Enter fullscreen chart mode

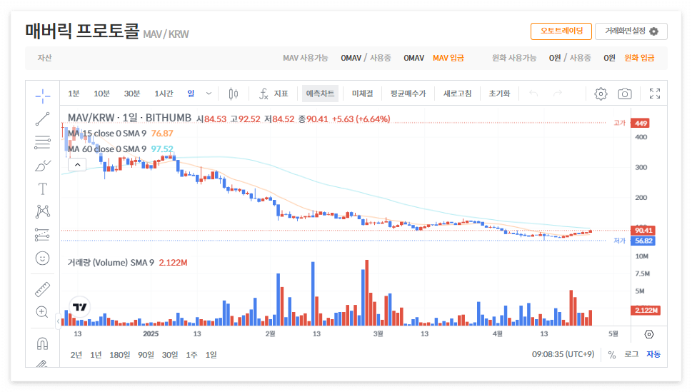coord(655,94)
